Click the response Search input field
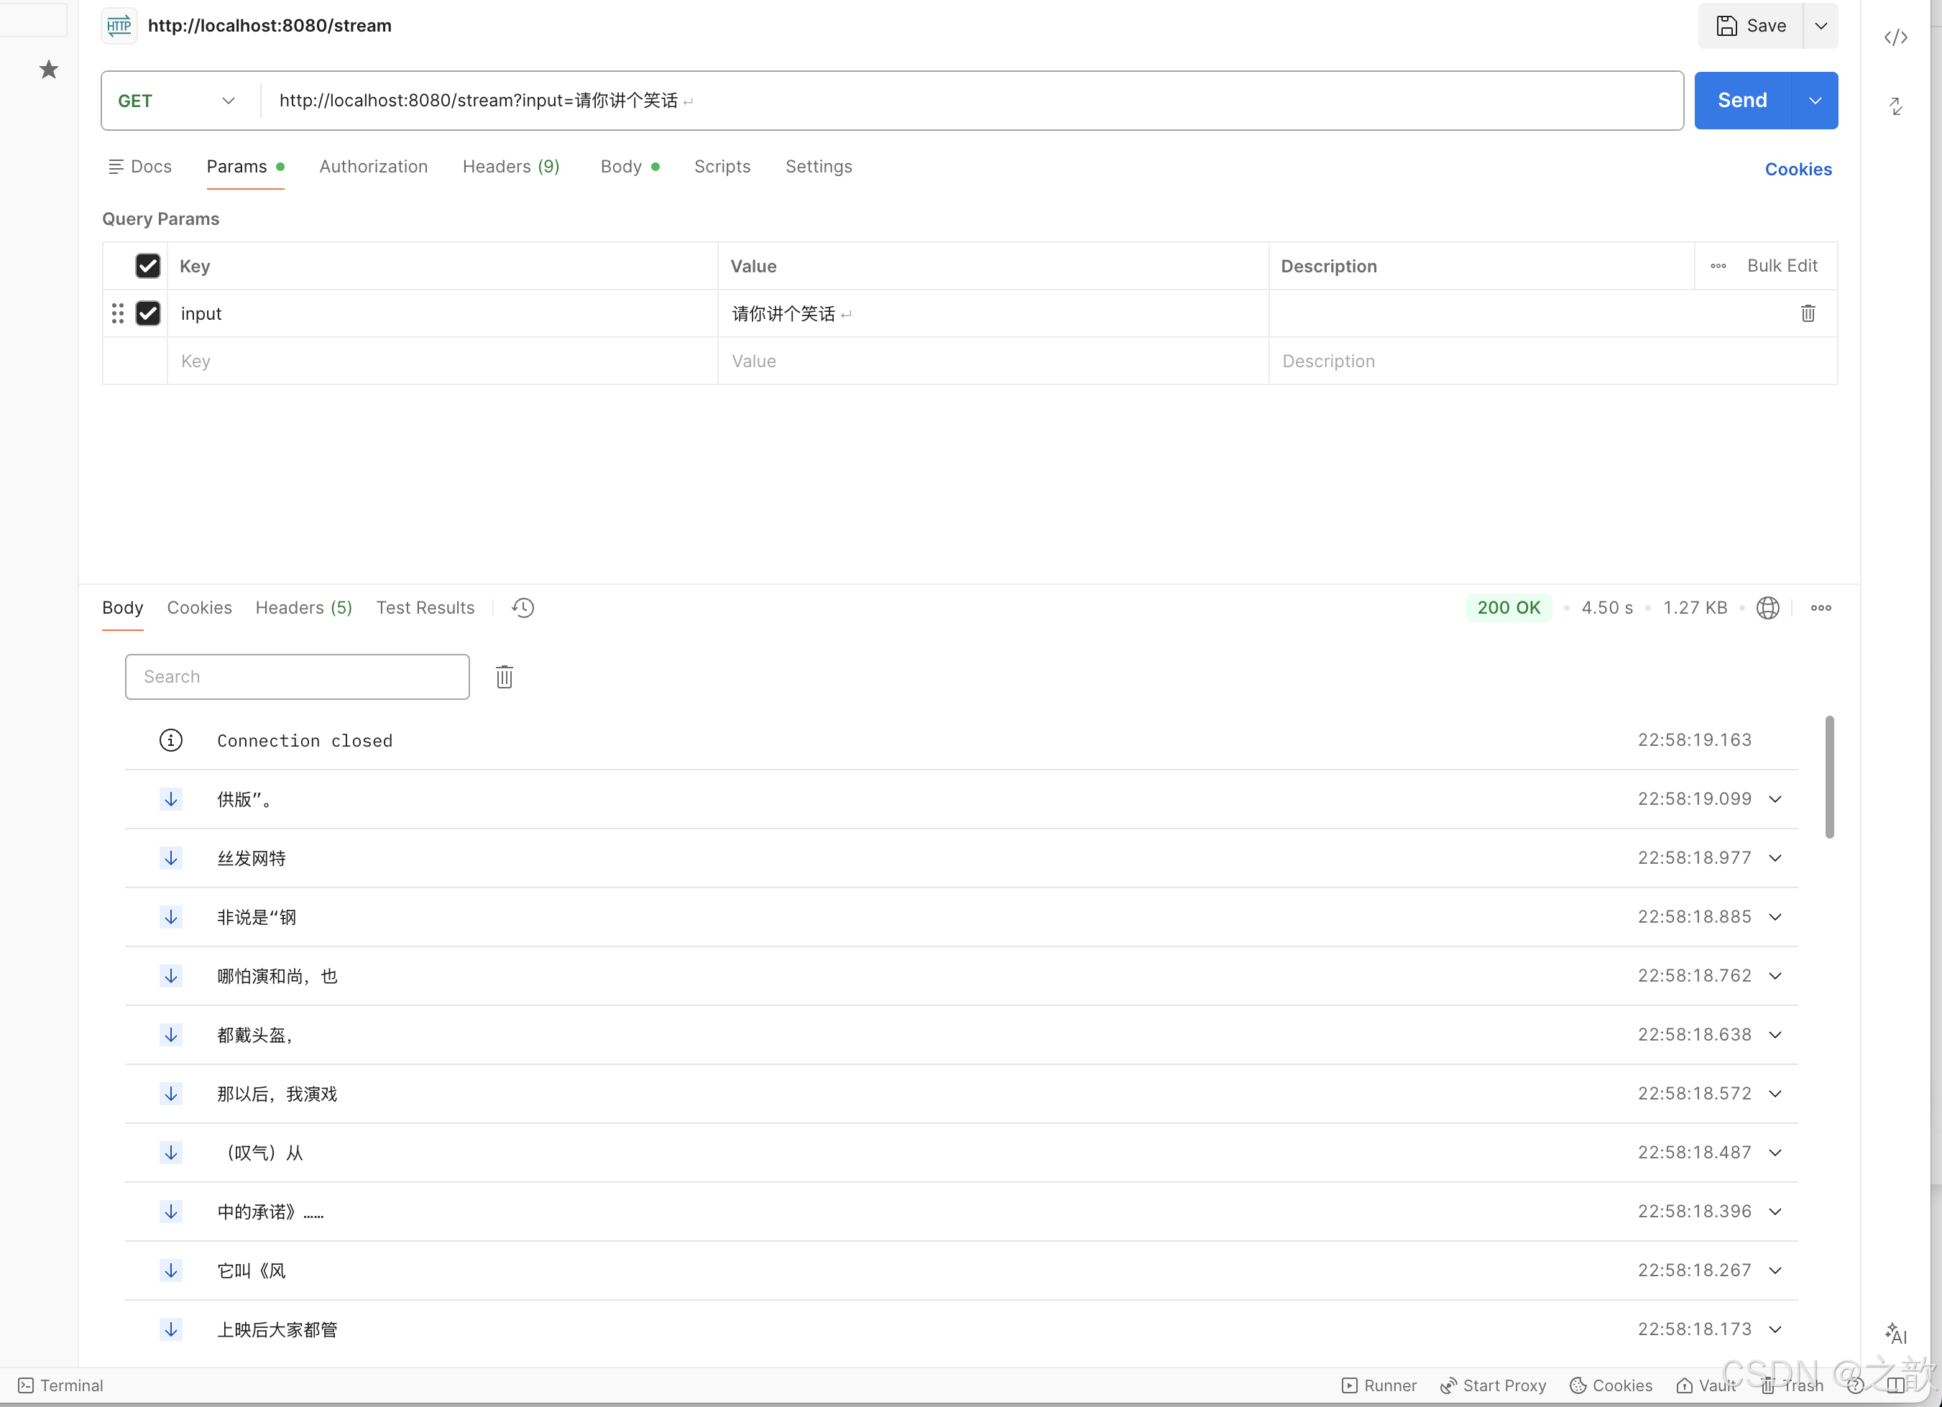The width and height of the screenshot is (1942, 1407). tap(297, 677)
